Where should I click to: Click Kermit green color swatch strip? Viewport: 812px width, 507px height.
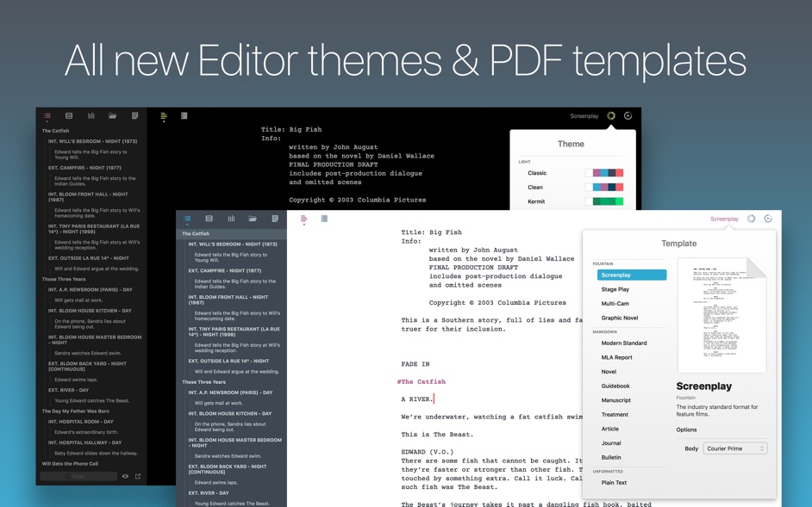click(603, 201)
